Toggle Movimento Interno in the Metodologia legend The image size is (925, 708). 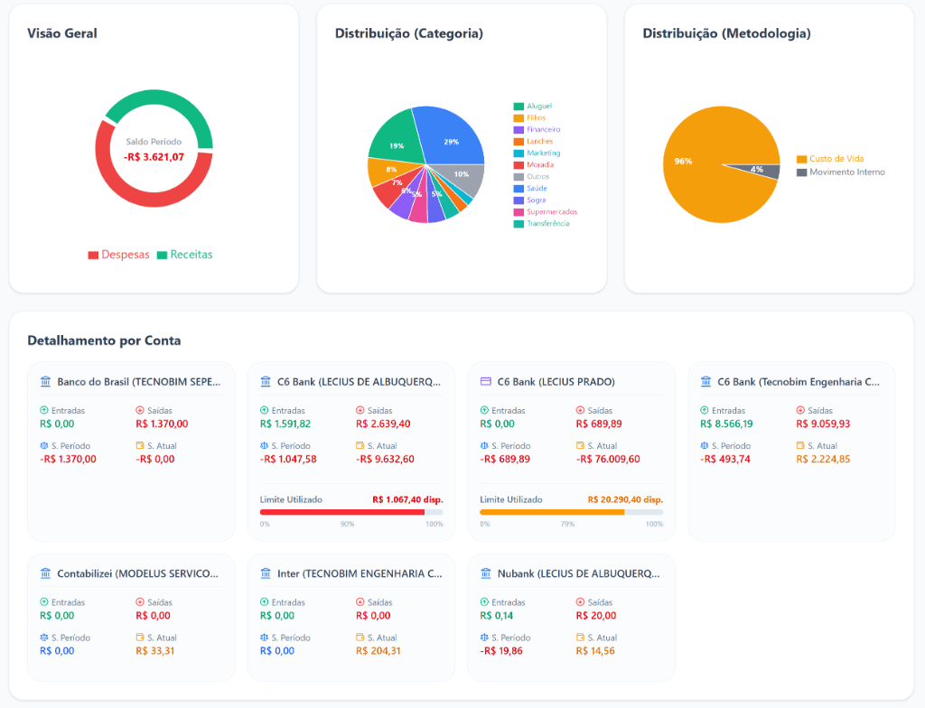point(840,172)
